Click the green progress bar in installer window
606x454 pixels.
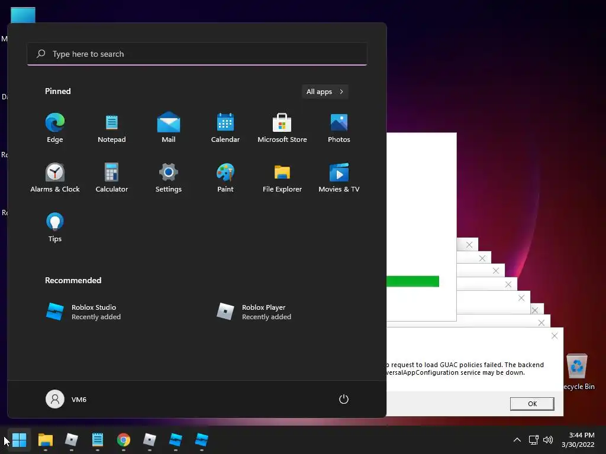coord(412,281)
